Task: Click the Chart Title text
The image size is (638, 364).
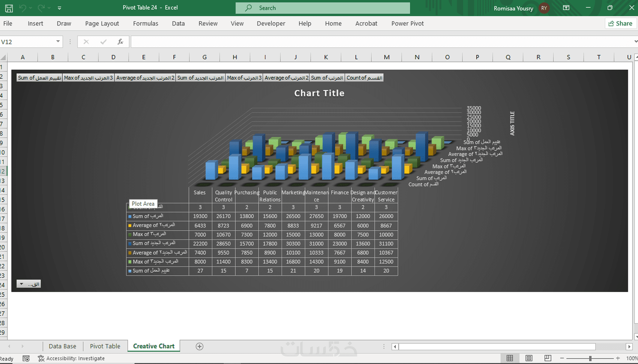Action: (x=319, y=93)
